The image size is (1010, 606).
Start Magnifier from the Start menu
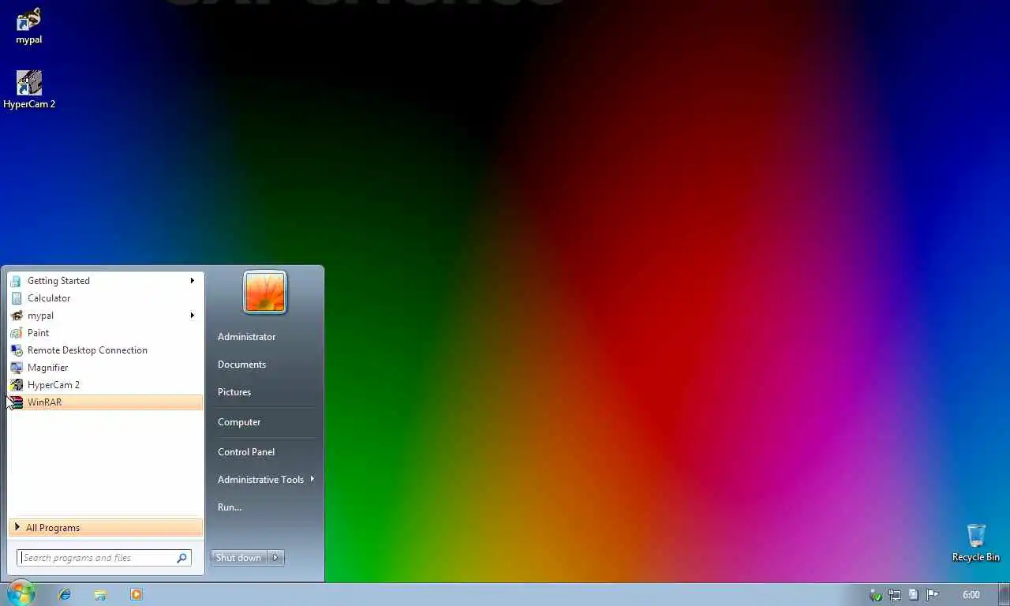point(106,368)
